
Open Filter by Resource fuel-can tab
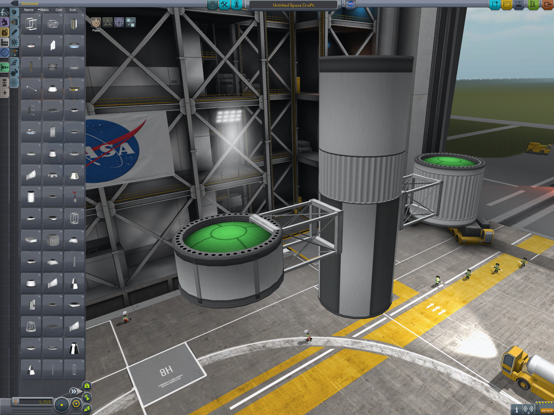pos(5,32)
